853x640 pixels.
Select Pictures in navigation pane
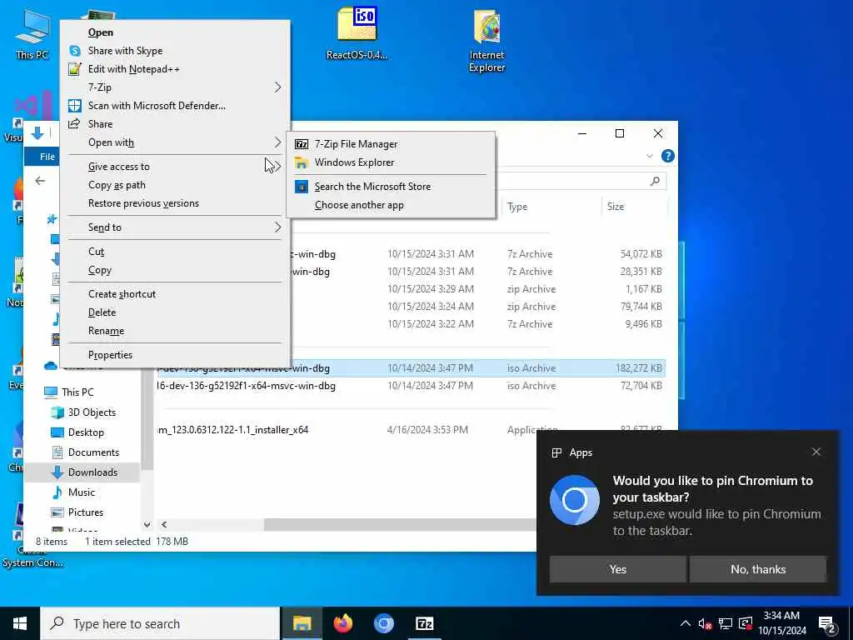click(86, 512)
